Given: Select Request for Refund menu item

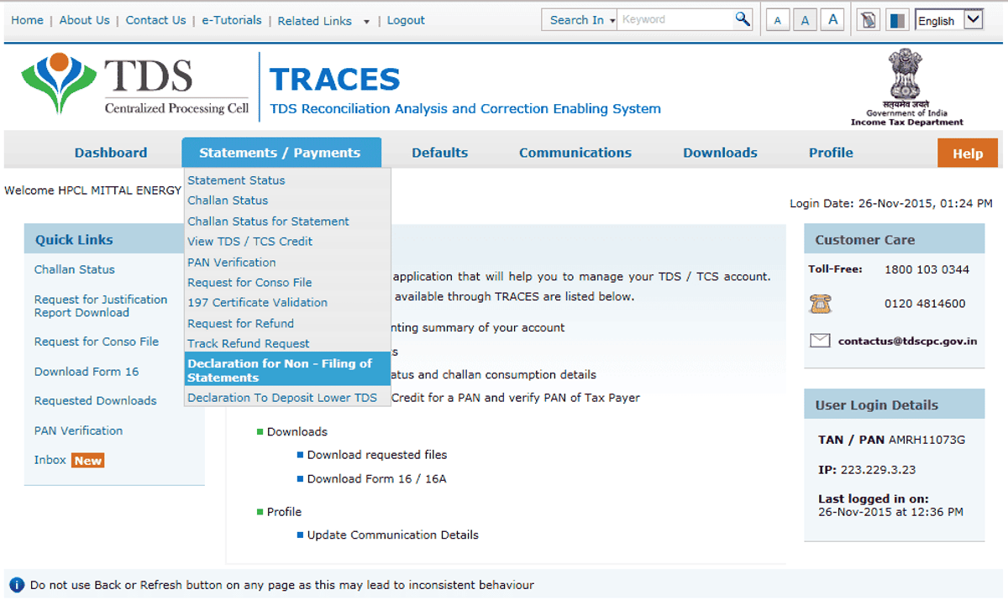Looking at the screenshot, I should (x=240, y=323).
